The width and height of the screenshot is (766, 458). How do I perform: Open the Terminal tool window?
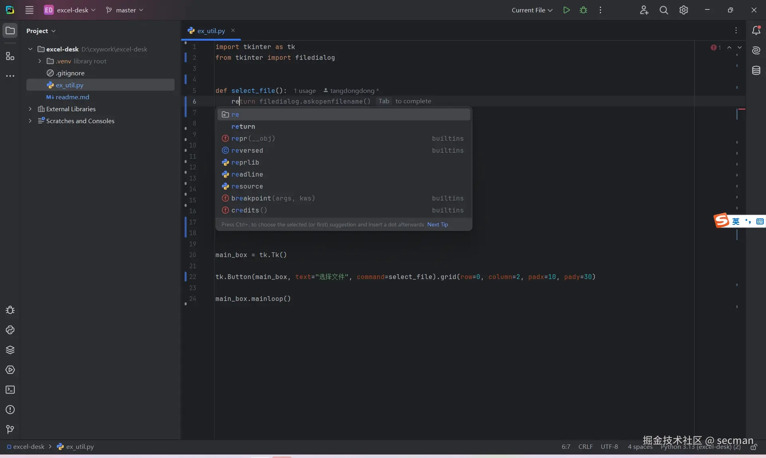10,390
